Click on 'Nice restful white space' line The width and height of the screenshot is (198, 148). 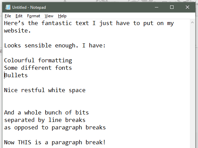(x=45, y=90)
